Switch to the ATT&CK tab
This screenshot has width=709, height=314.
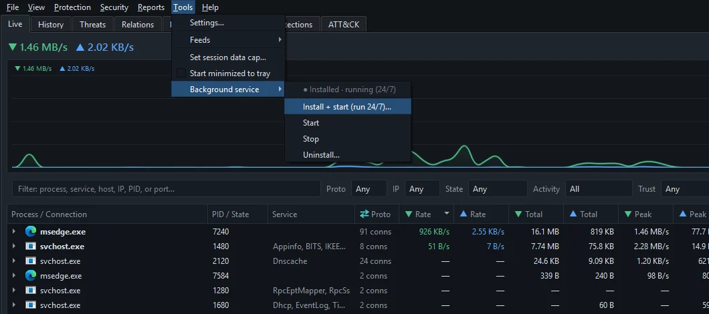344,25
